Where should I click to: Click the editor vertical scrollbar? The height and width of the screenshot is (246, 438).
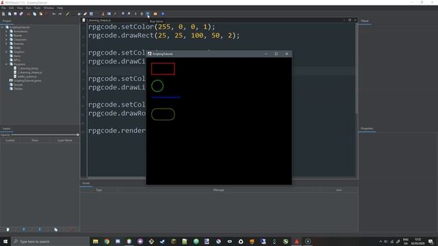[x=357, y=68]
